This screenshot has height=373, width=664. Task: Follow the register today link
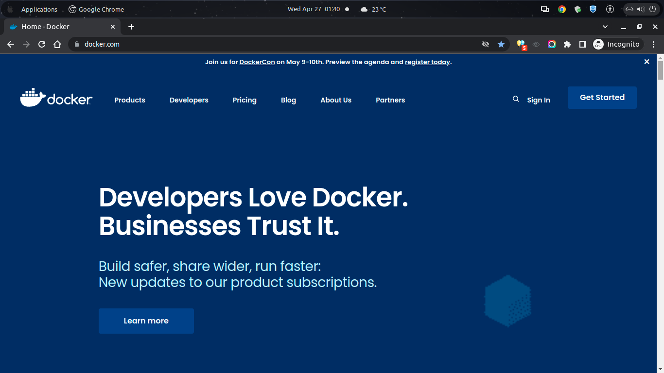tap(427, 62)
